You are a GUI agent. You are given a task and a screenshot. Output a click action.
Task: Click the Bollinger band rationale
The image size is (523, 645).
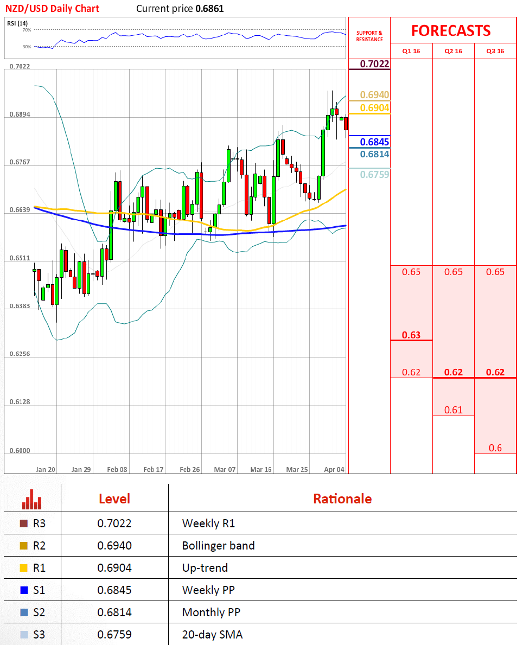pos(219,545)
